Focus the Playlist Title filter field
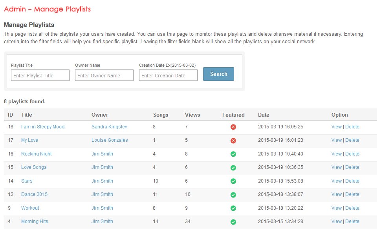Image resolution: width=381 pixels, height=236 pixels. 40,75
